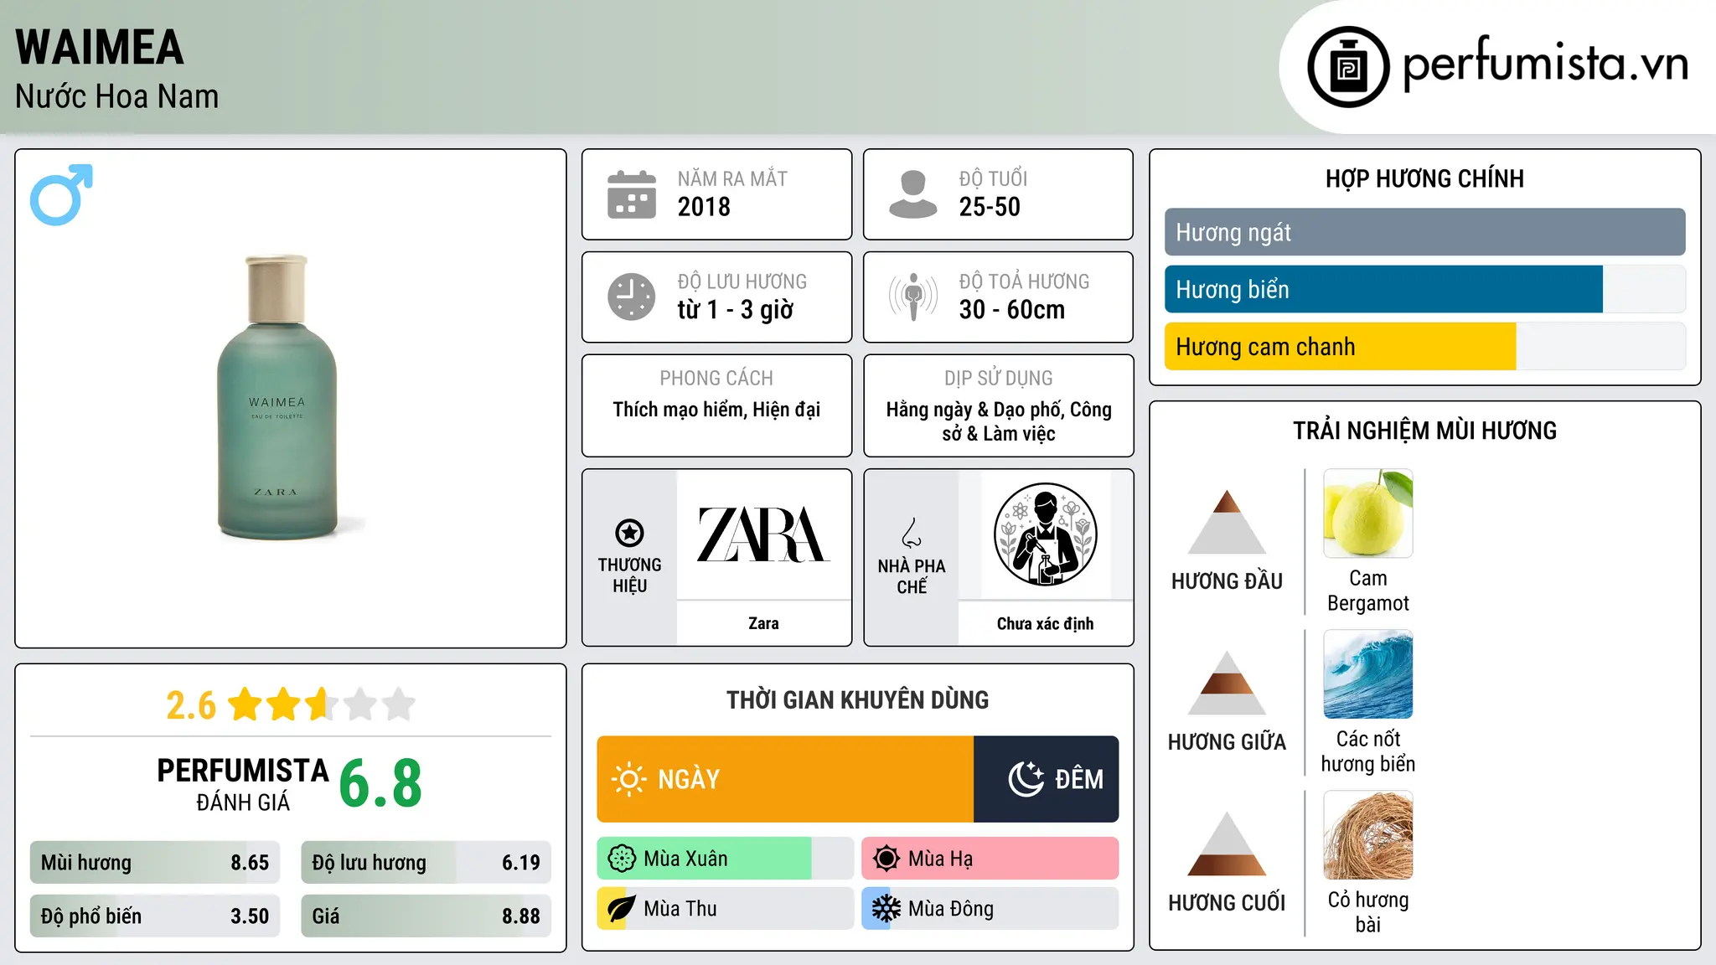Click the sillage icon beside Độ toả hương
The height and width of the screenshot is (965, 1716).
[912, 297]
